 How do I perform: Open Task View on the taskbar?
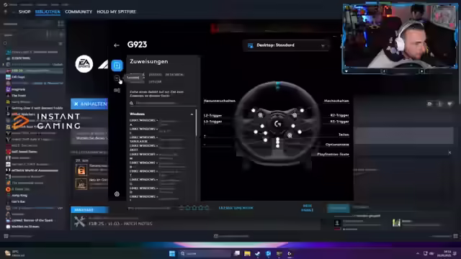click(237, 253)
